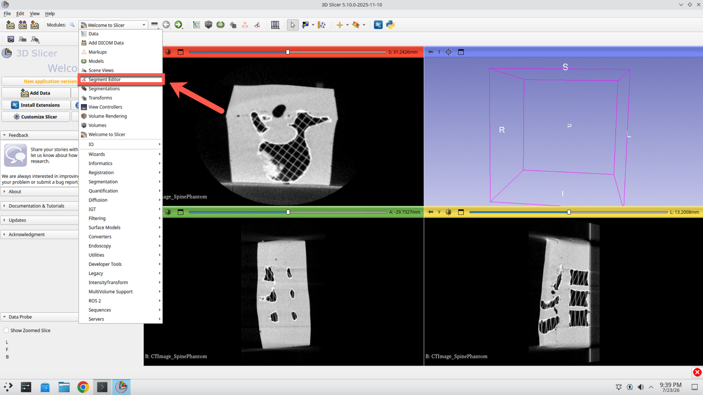
Task: Click the Add Data button
Action: pyautogui.click(x=36, y=93)
